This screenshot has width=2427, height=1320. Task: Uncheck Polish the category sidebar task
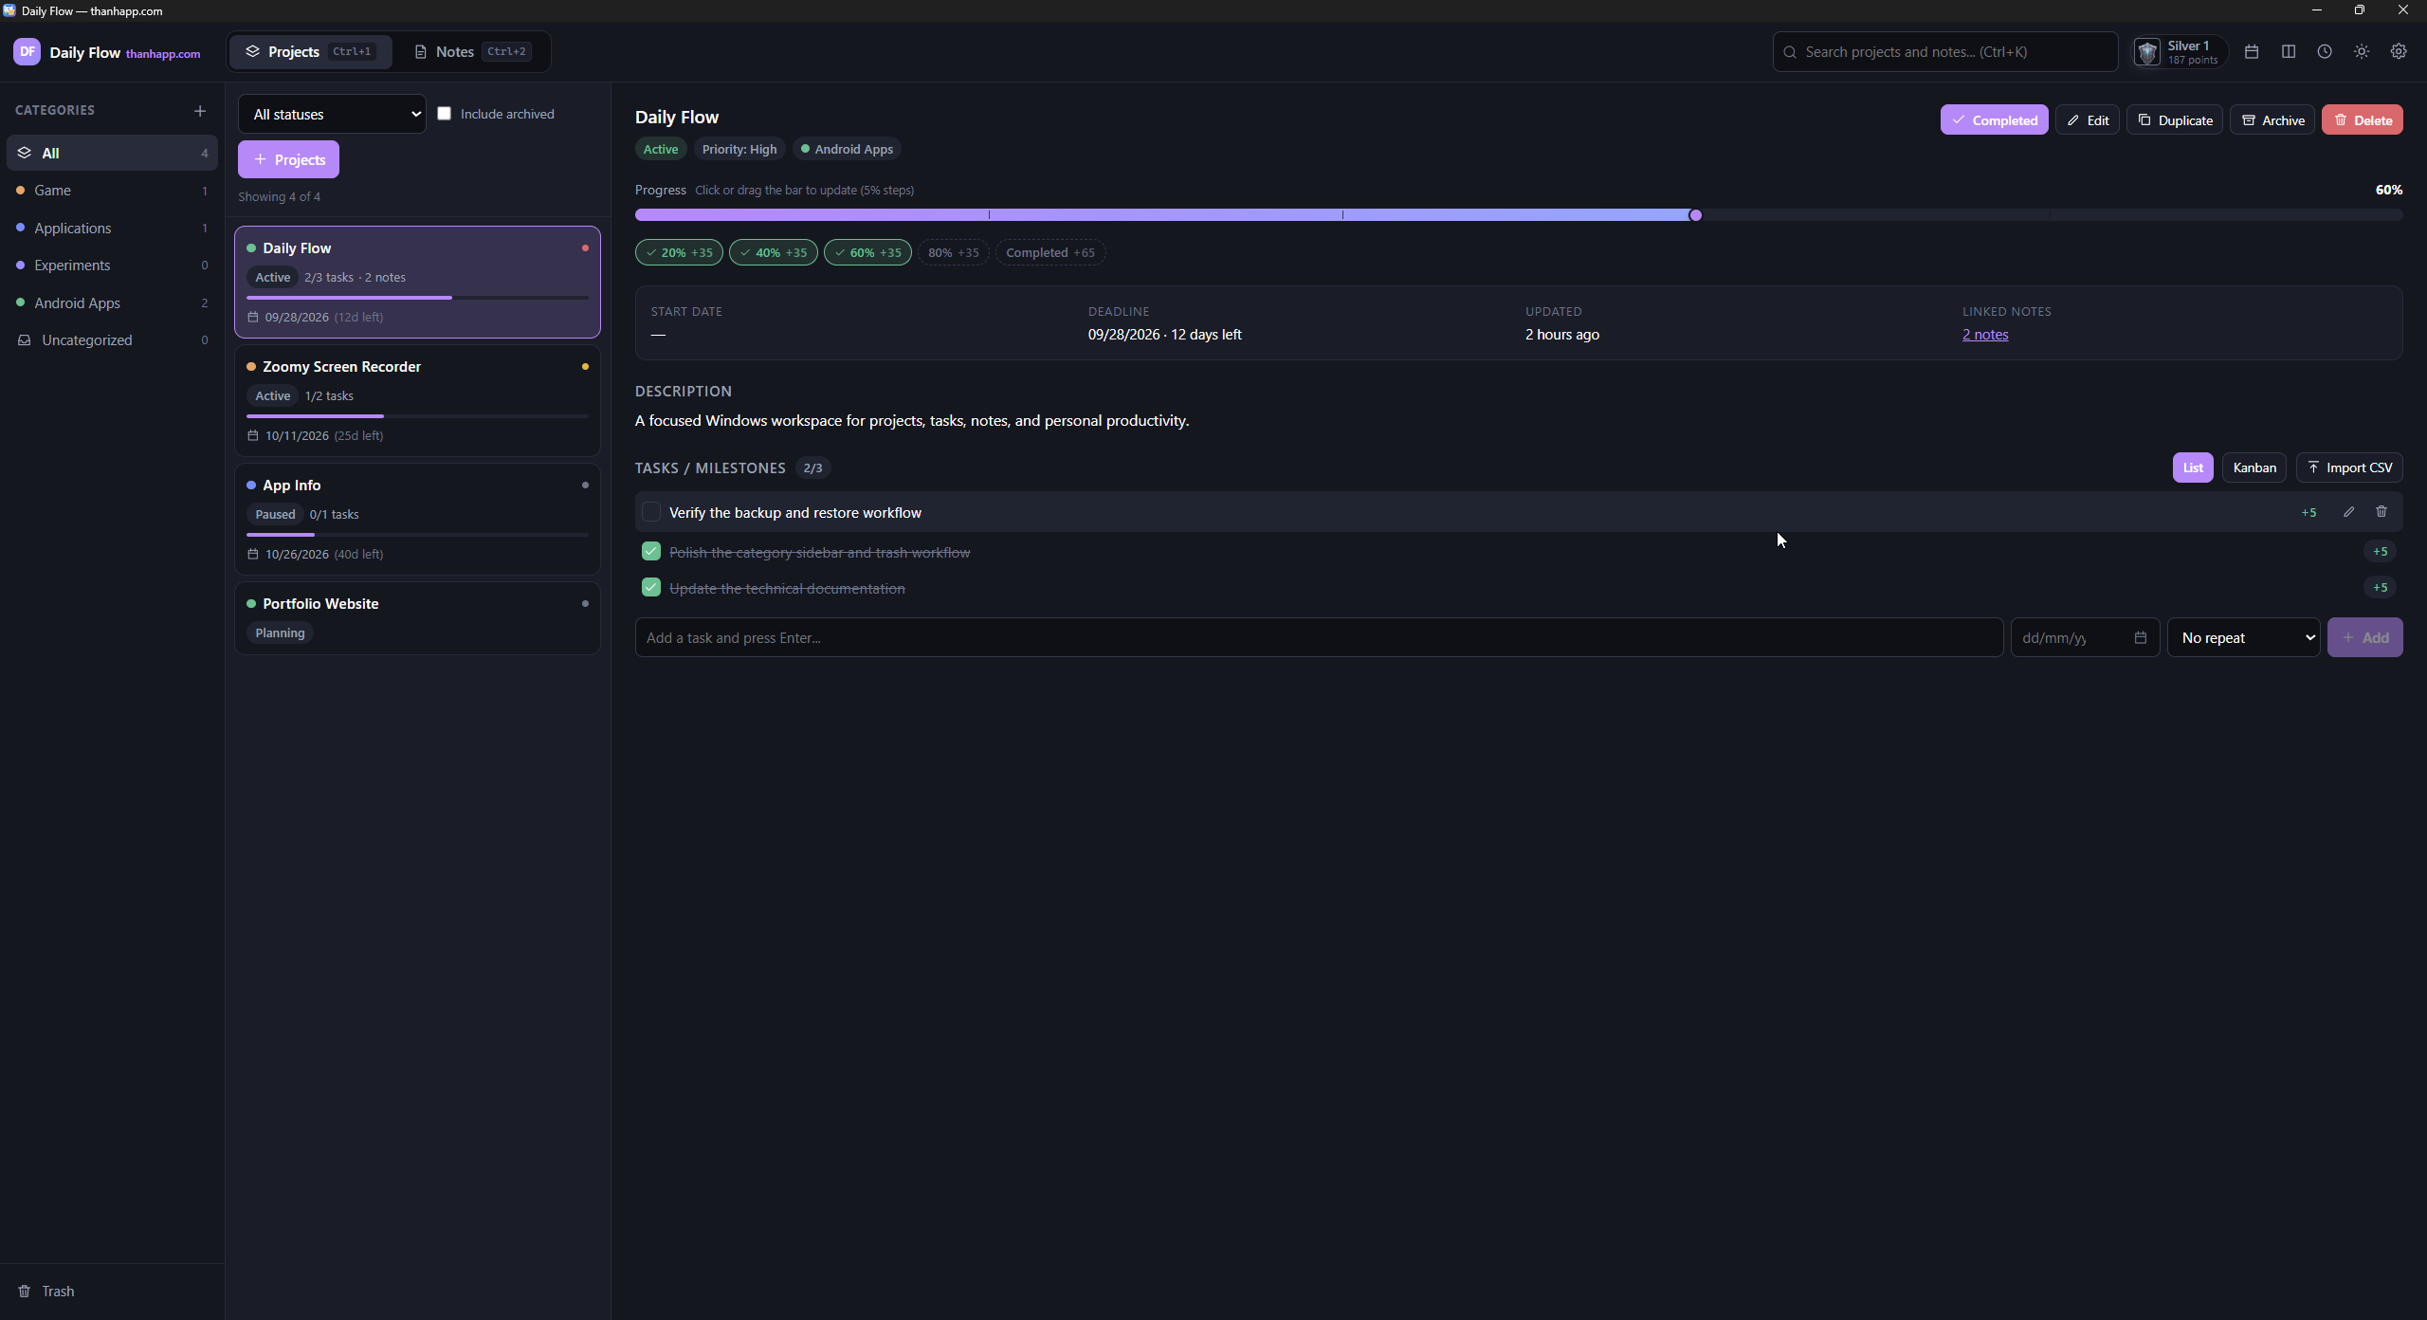pos(651,551)
